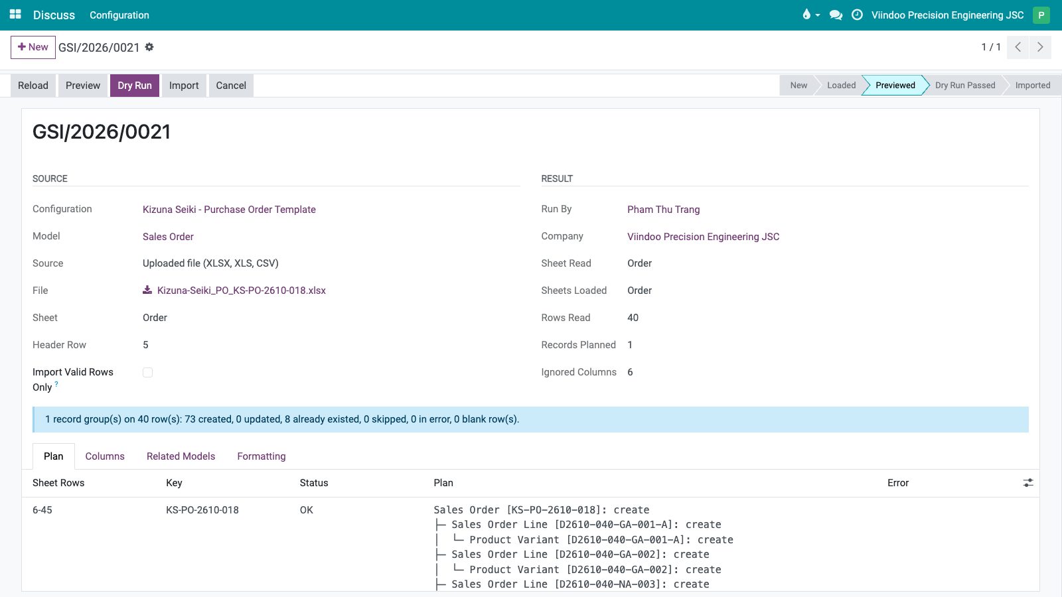Viewport: 1062px width, 597px height.
Task: Select the Plan tab
Action: click(x=54, y=456)
